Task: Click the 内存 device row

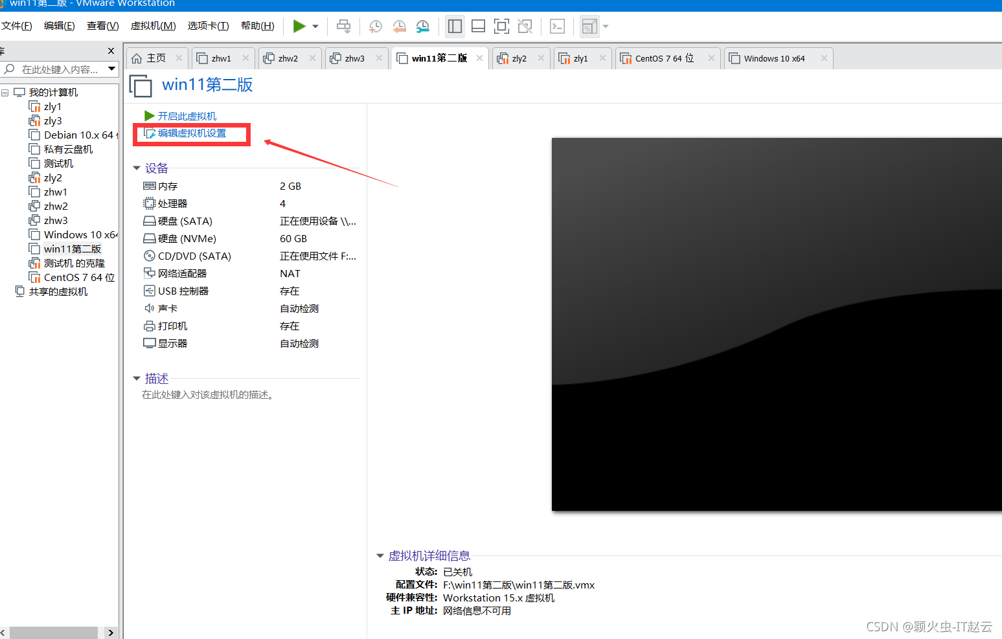Action: click(x=250, y=186)
